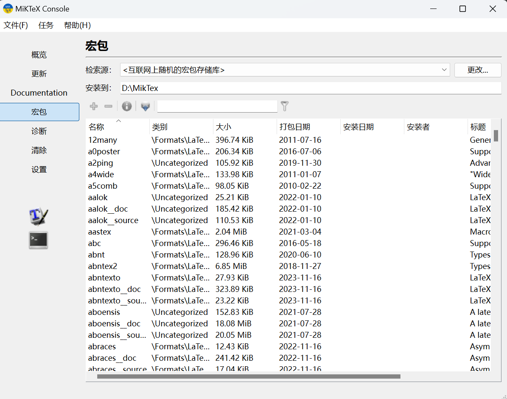This screenshot has width=507, height=399.
Task: Open the Documentation page
Action: point(39,93)
